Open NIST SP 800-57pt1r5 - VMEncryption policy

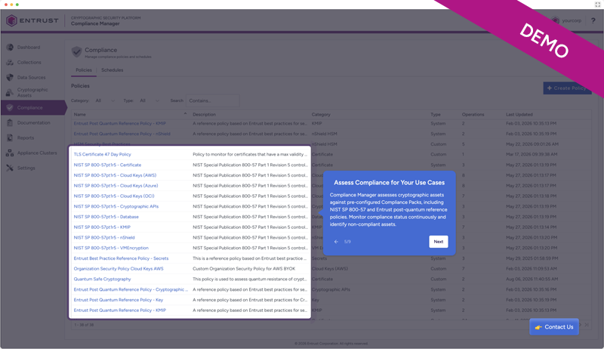click(111, 248)
